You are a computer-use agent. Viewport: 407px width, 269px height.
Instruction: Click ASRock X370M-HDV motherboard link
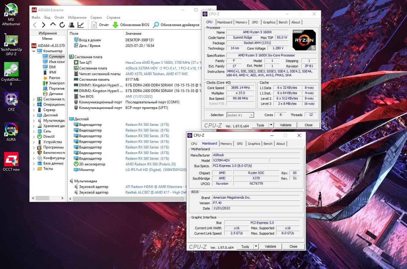click(x=164, y=68)
